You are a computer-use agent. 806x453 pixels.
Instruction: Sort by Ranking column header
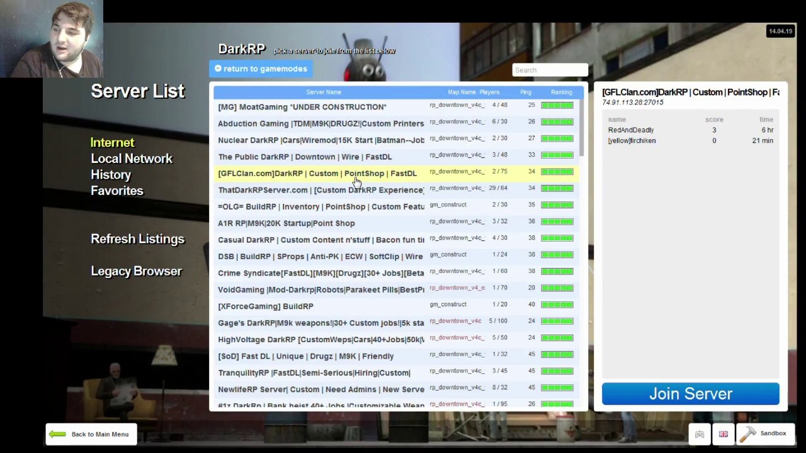pyautogui.click(x=561, y=92)
